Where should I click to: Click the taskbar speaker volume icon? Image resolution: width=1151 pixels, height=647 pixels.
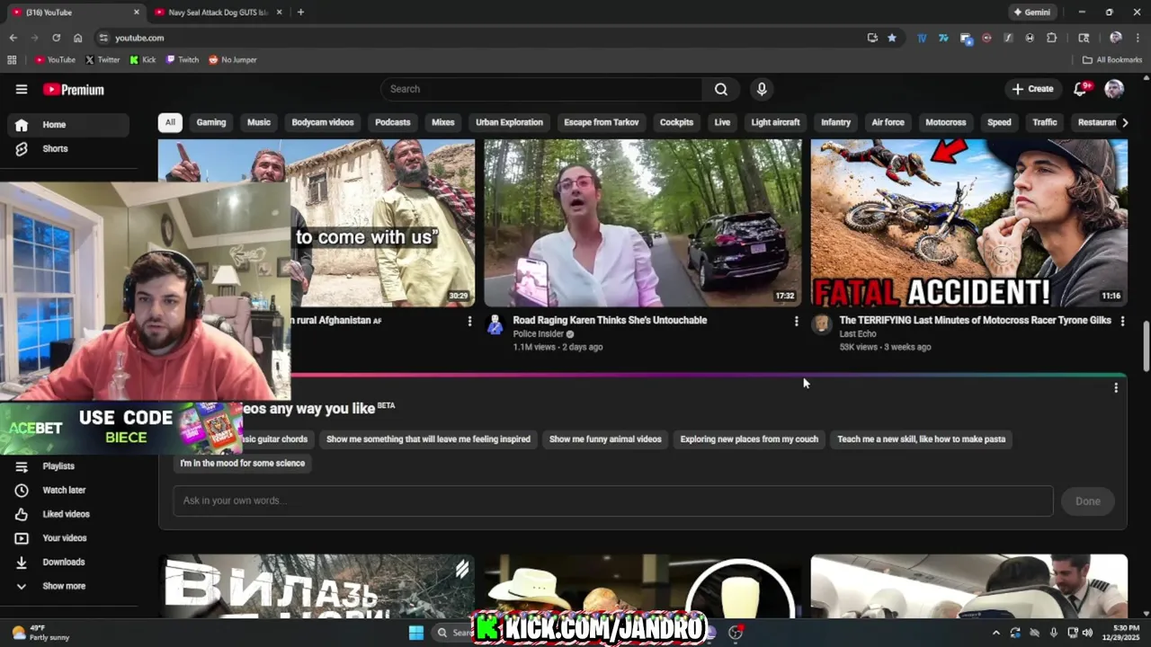(1087, 633)
